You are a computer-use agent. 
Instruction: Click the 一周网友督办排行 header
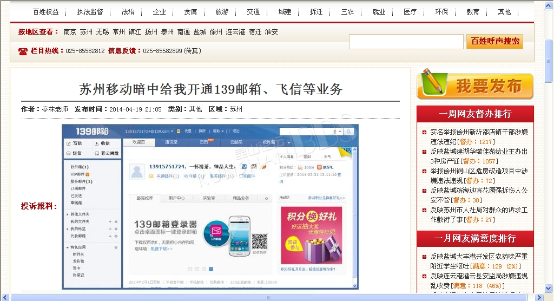coord(475,114)
